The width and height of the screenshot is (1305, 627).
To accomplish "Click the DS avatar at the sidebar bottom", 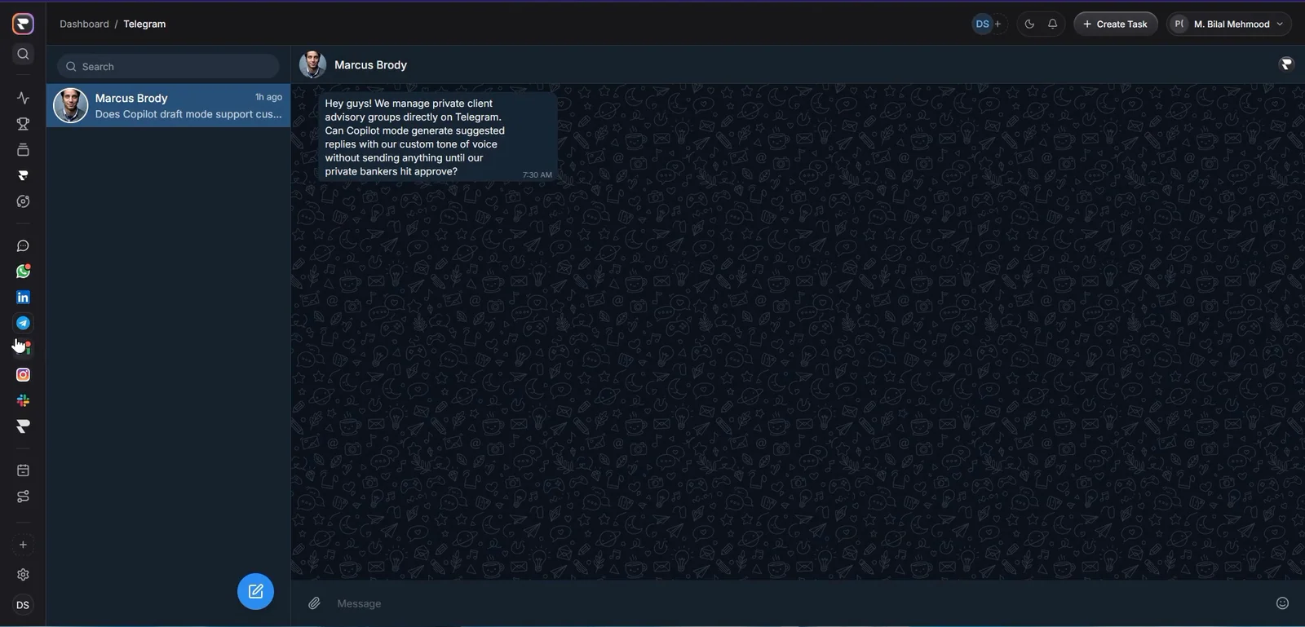I will point(23,605).
